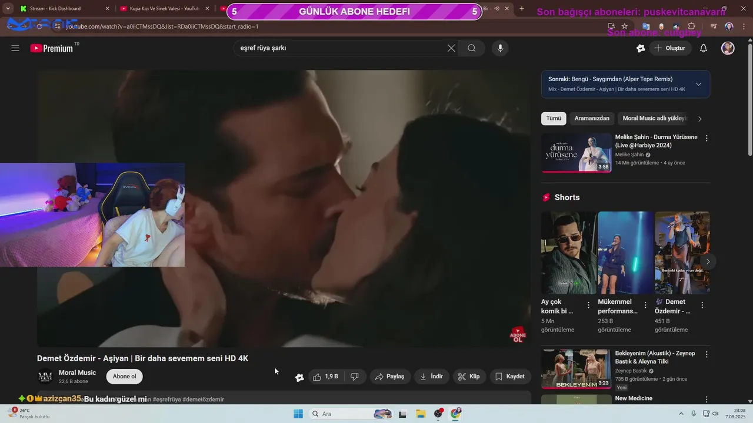Open the Moral Music channel name
Viewport: 753px width, 423px height.
coord(77,372)
